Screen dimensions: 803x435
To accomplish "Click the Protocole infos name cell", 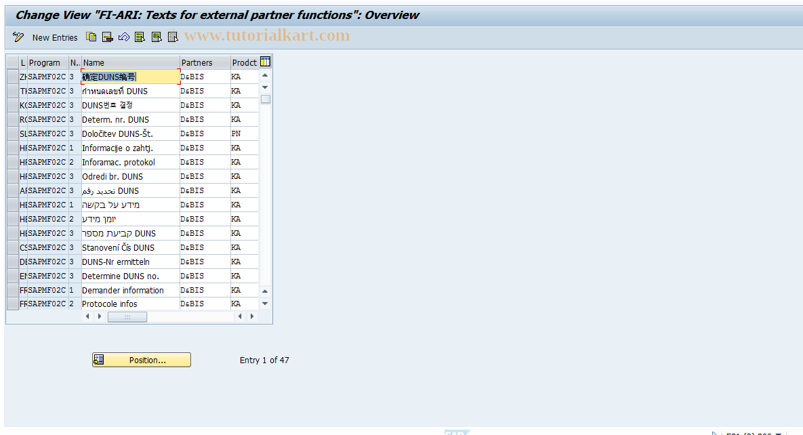I will [131, 304].
